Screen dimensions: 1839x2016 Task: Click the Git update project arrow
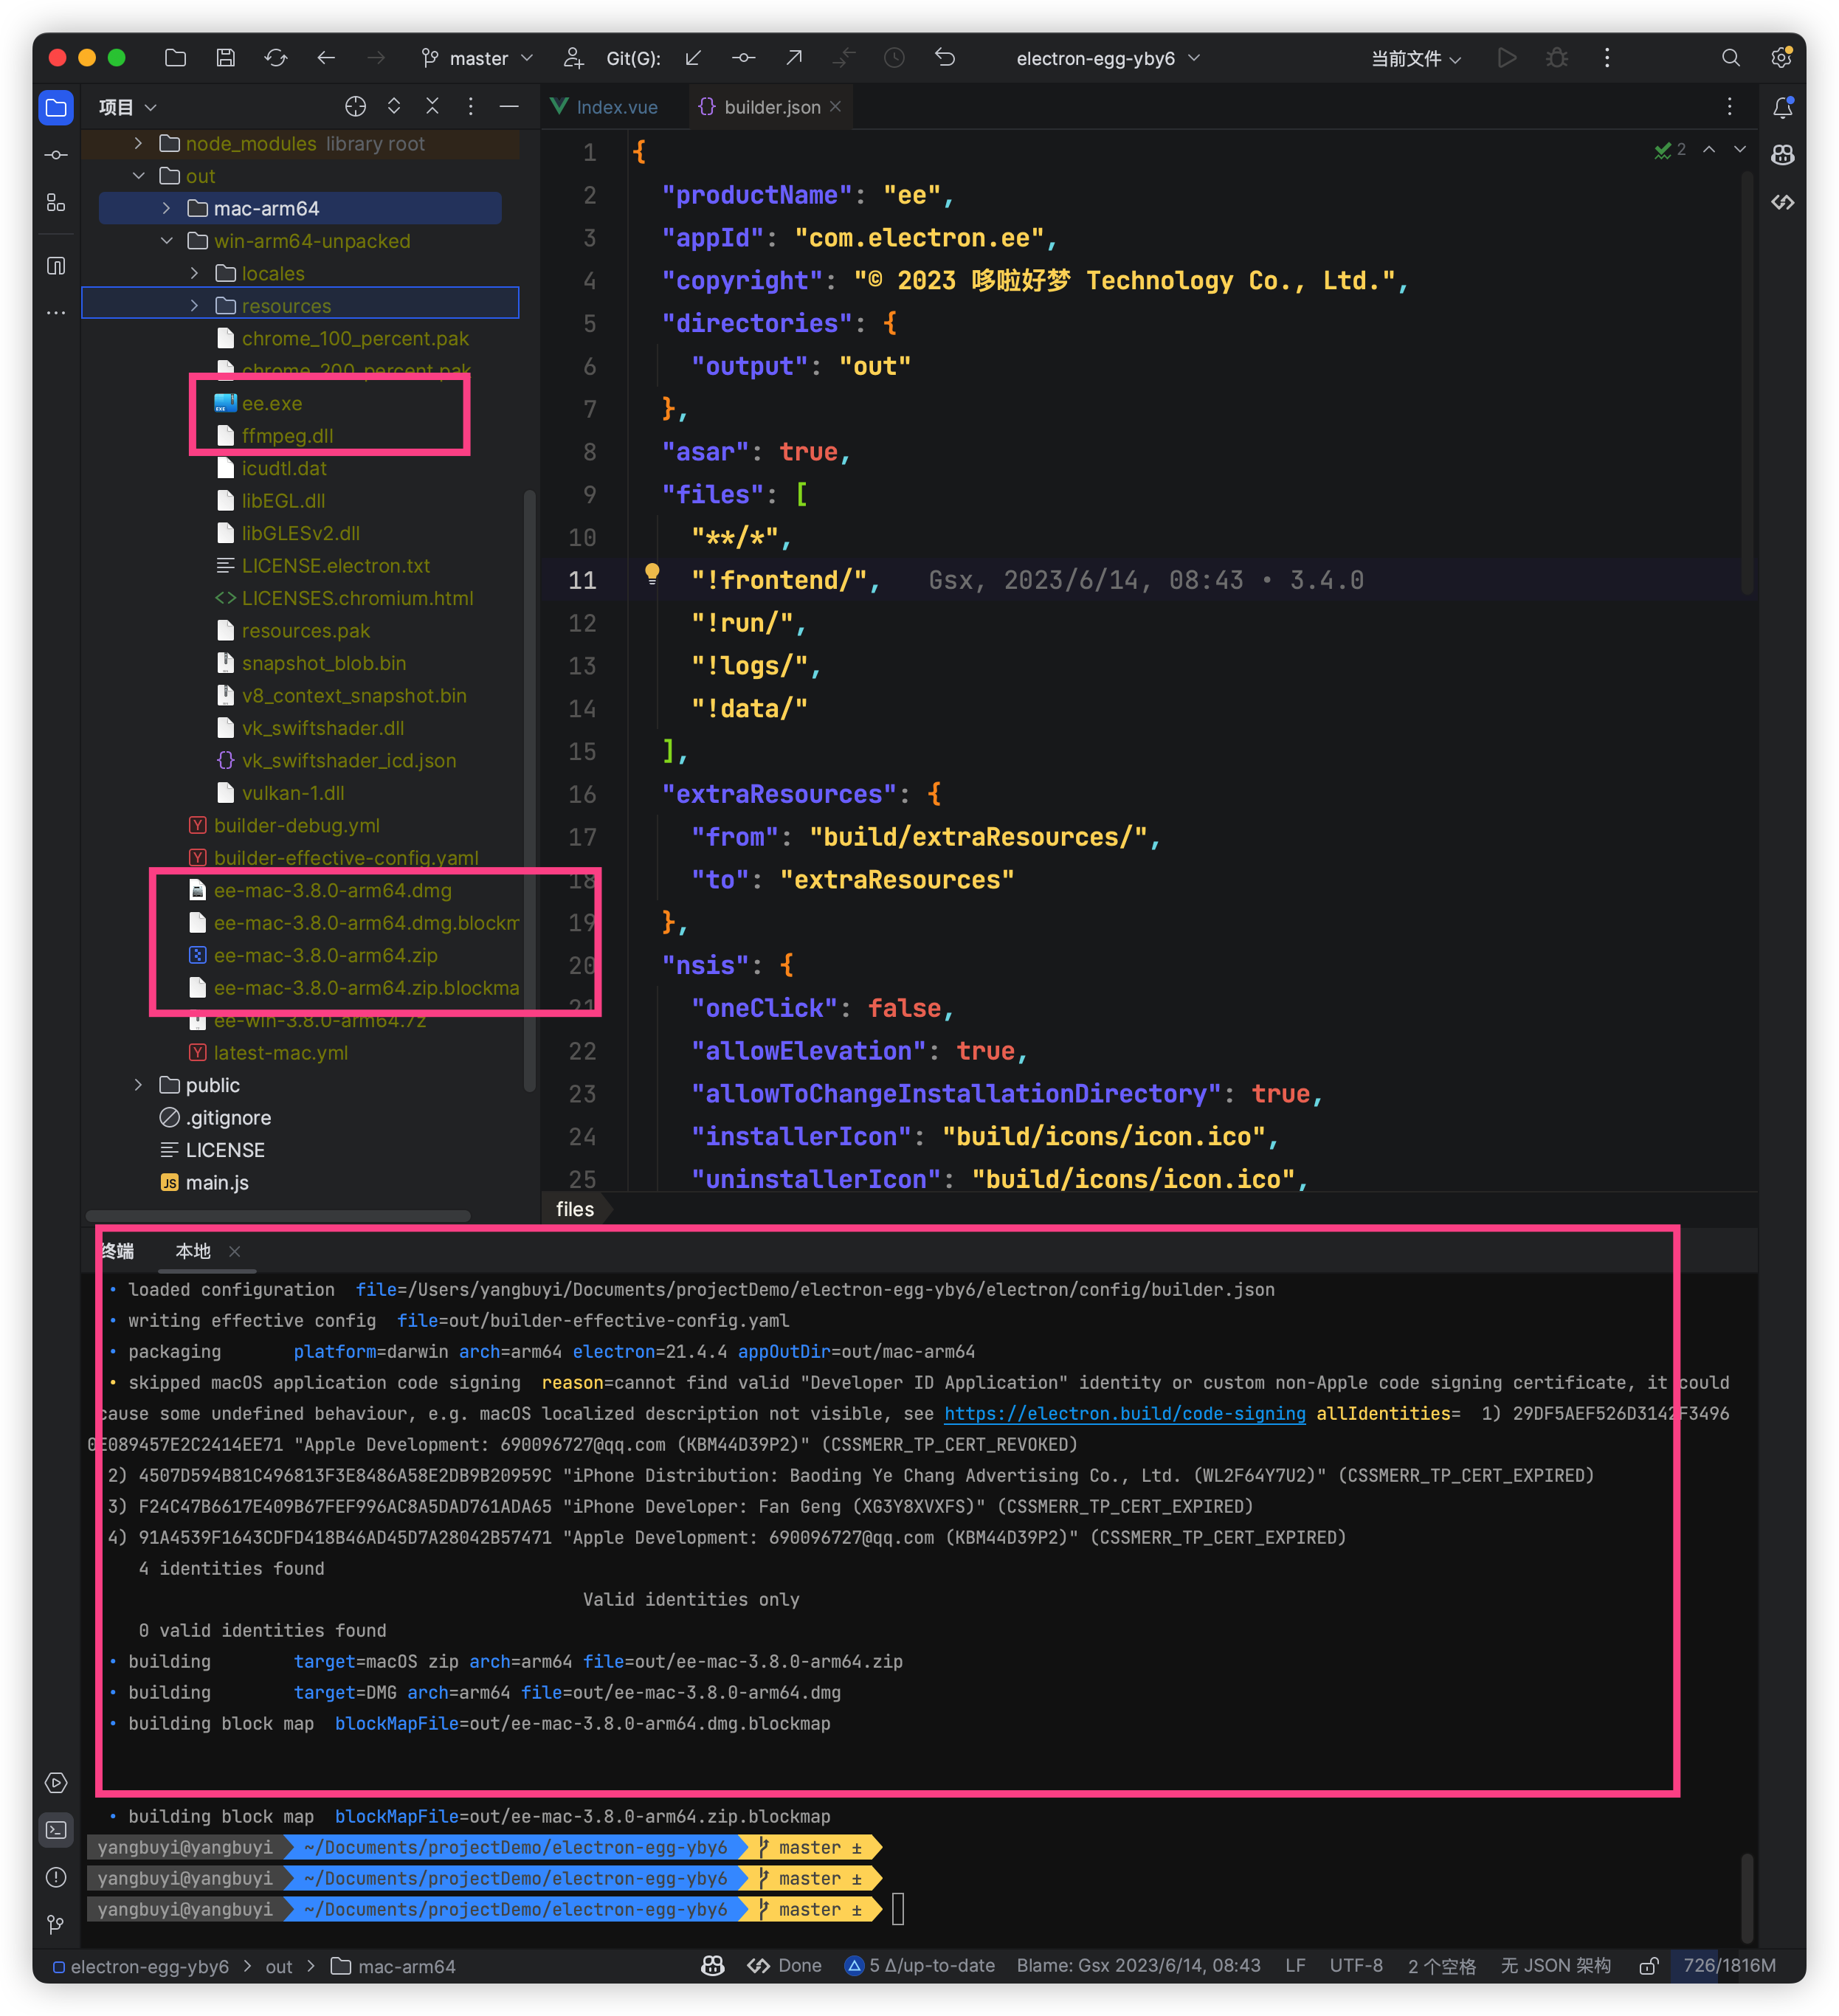pos(693,58)
